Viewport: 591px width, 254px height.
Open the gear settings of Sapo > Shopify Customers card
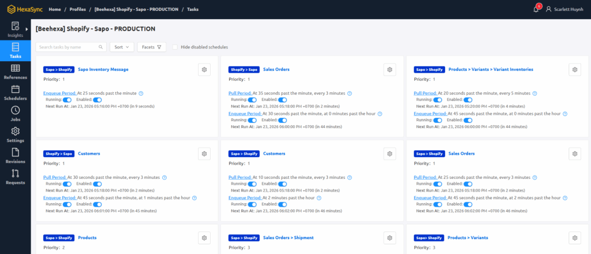point(390,154)
